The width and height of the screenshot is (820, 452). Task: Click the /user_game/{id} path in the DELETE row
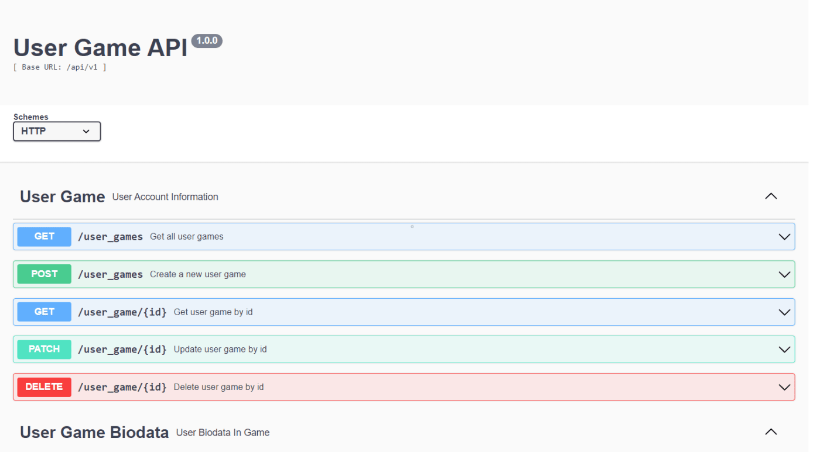tap(122, 387)
